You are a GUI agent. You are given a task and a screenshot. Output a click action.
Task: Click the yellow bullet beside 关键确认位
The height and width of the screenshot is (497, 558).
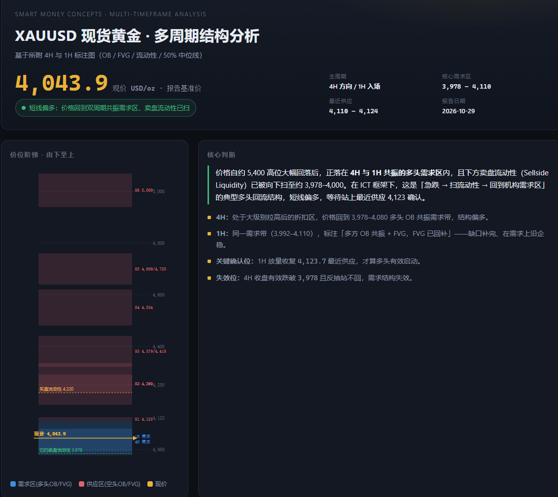(209, 261)
